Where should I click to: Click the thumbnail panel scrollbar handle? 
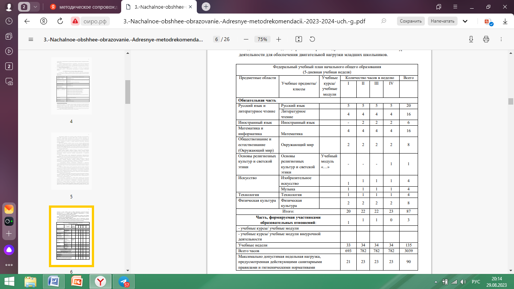pyautogui.click(x=128, y=92)
